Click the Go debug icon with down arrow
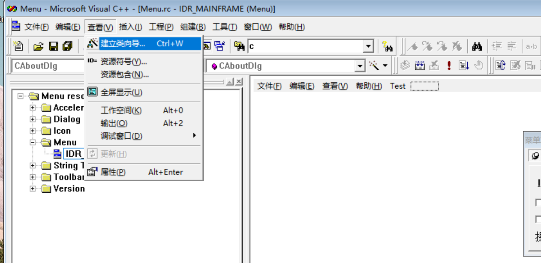The width and height of the screenshot is (541, 263). (464, 66)
